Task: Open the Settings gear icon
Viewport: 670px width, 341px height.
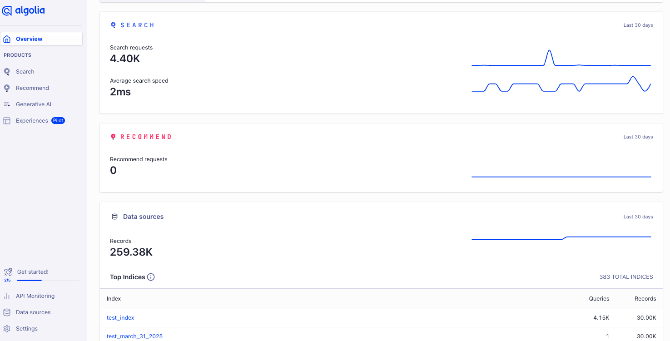Action: 7,329
